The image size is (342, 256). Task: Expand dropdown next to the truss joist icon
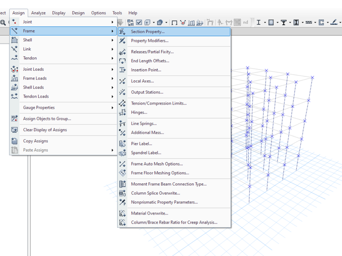coord(315,22)
